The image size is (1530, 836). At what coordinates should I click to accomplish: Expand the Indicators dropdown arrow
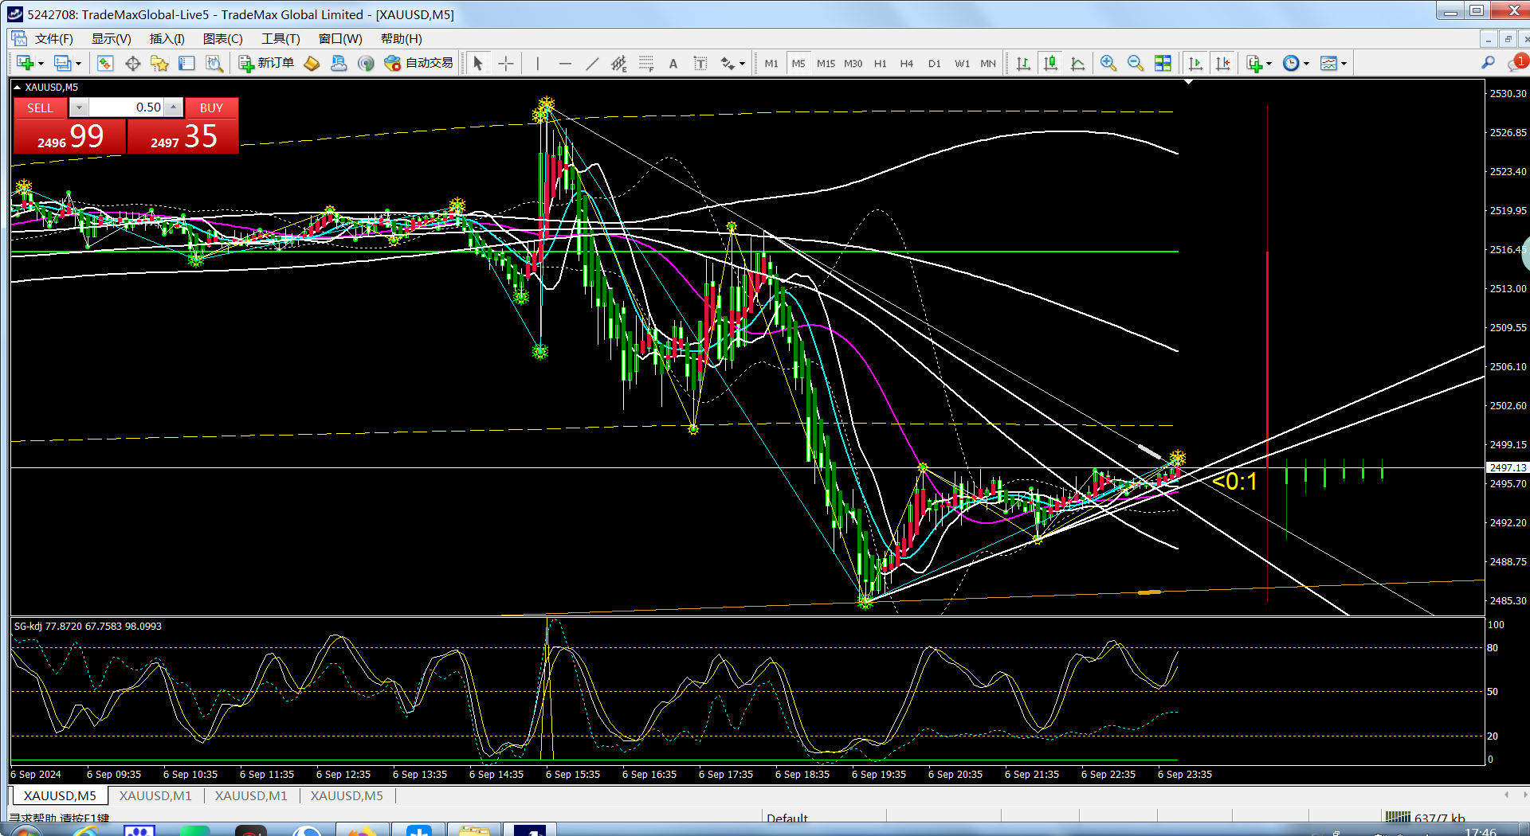1269,64
